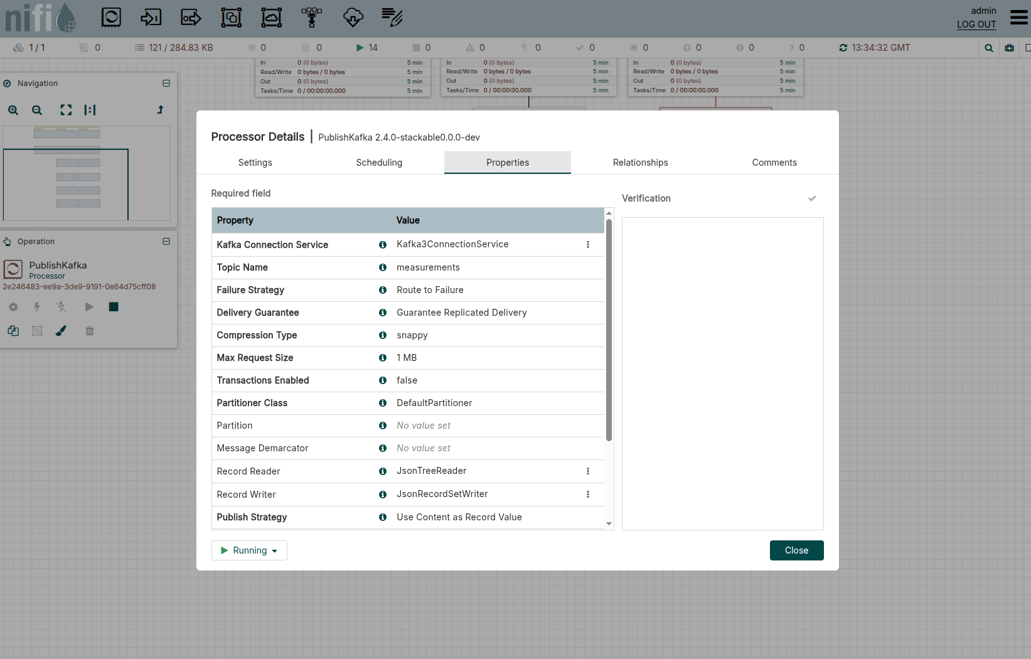Click the info icon beside Topic Name
Viewport: 1031px width, 659px height.
[x=382, y=267]
